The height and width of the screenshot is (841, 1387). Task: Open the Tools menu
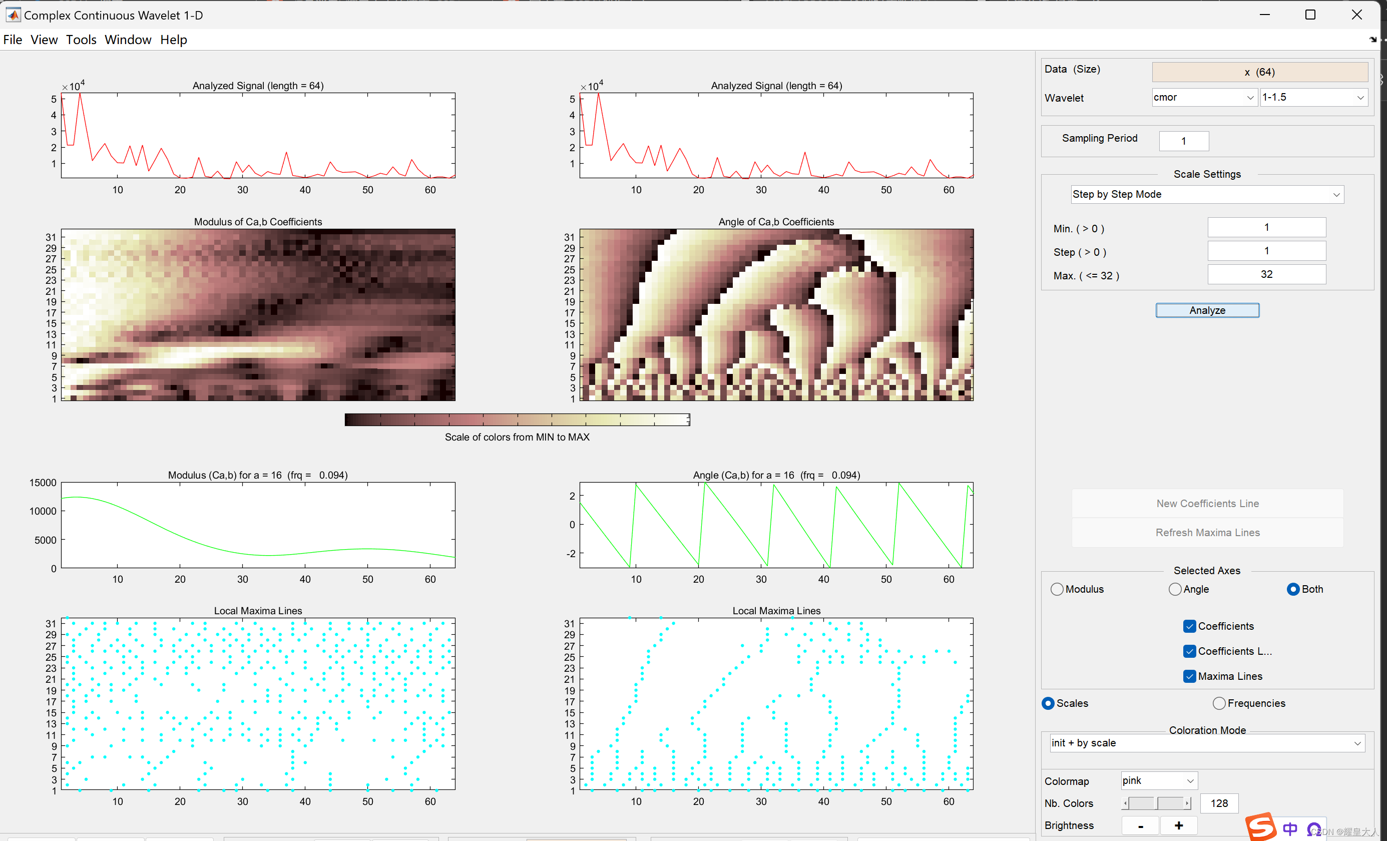pyautogui.click(x=81, y=40)
